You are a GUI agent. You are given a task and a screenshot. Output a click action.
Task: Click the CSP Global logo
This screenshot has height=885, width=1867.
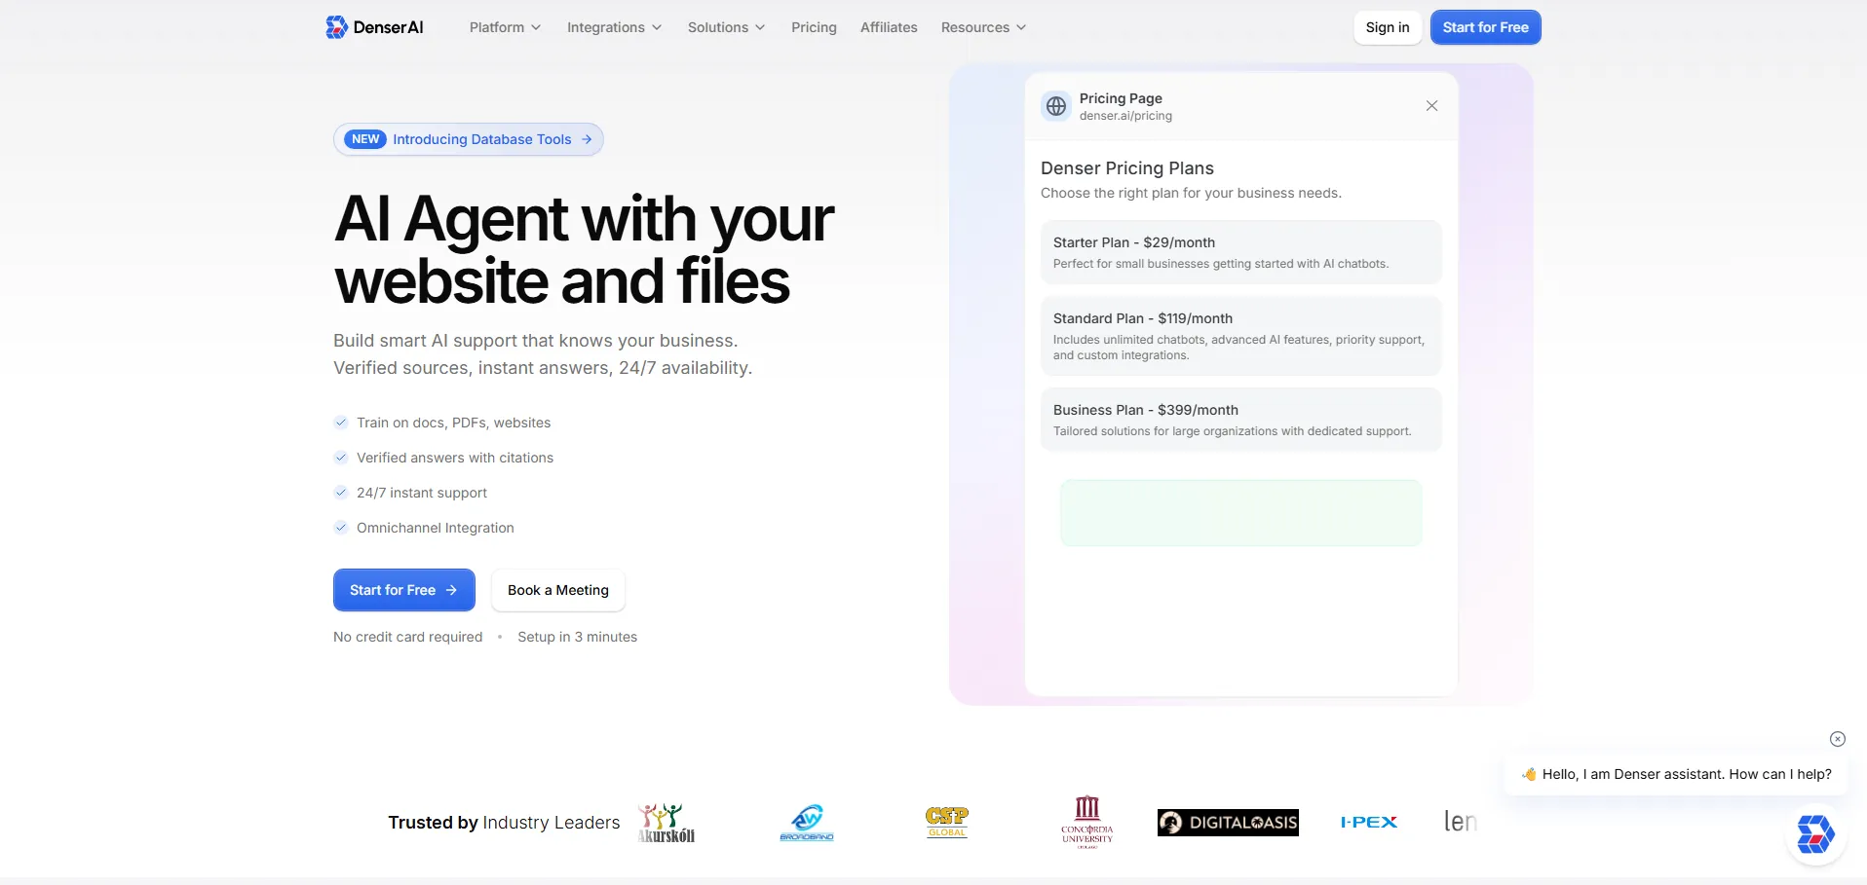(x=946, y=822)
